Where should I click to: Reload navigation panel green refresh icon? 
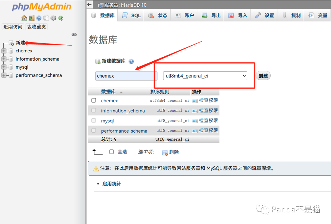pyautogui.click(x=61, y=18)
